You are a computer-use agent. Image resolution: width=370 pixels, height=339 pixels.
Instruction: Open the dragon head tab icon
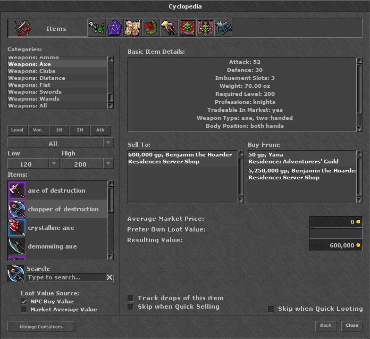(223, 28)
